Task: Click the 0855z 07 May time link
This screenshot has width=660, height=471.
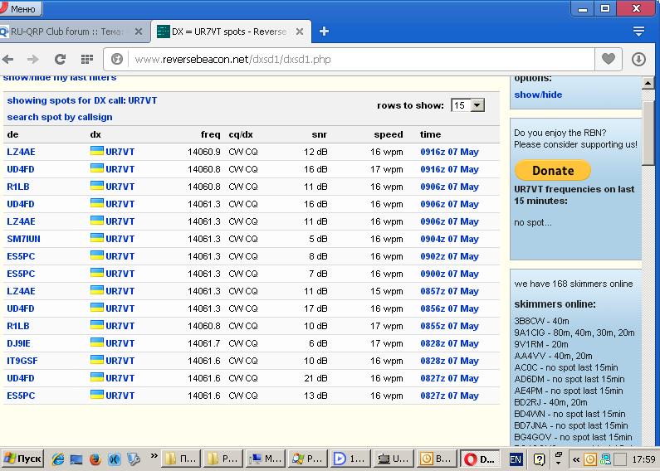Action: coord(449,326)
